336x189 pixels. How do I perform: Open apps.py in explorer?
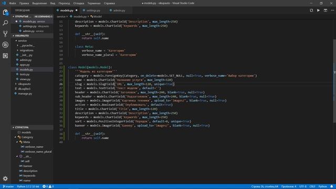tap(25, 65)
